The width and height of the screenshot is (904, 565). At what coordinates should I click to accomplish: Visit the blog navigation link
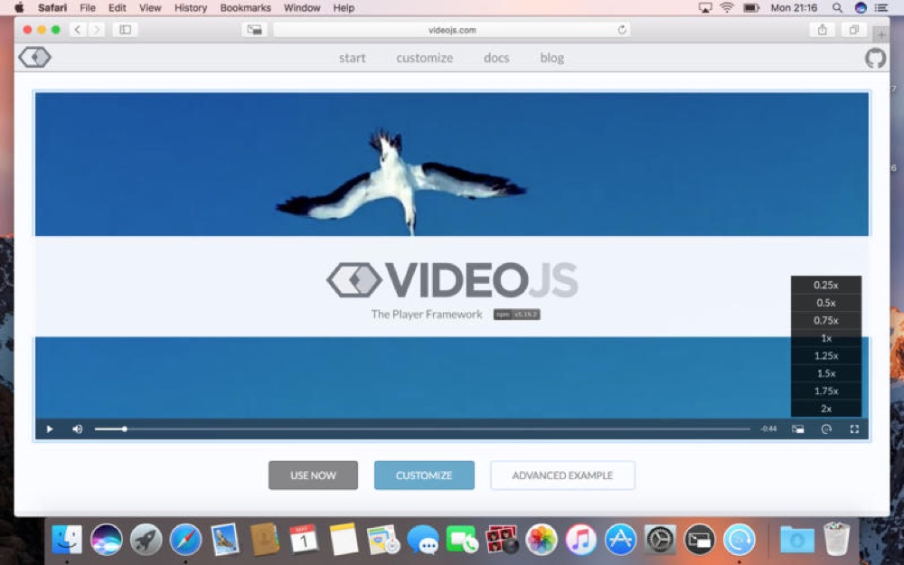point(551,58)
